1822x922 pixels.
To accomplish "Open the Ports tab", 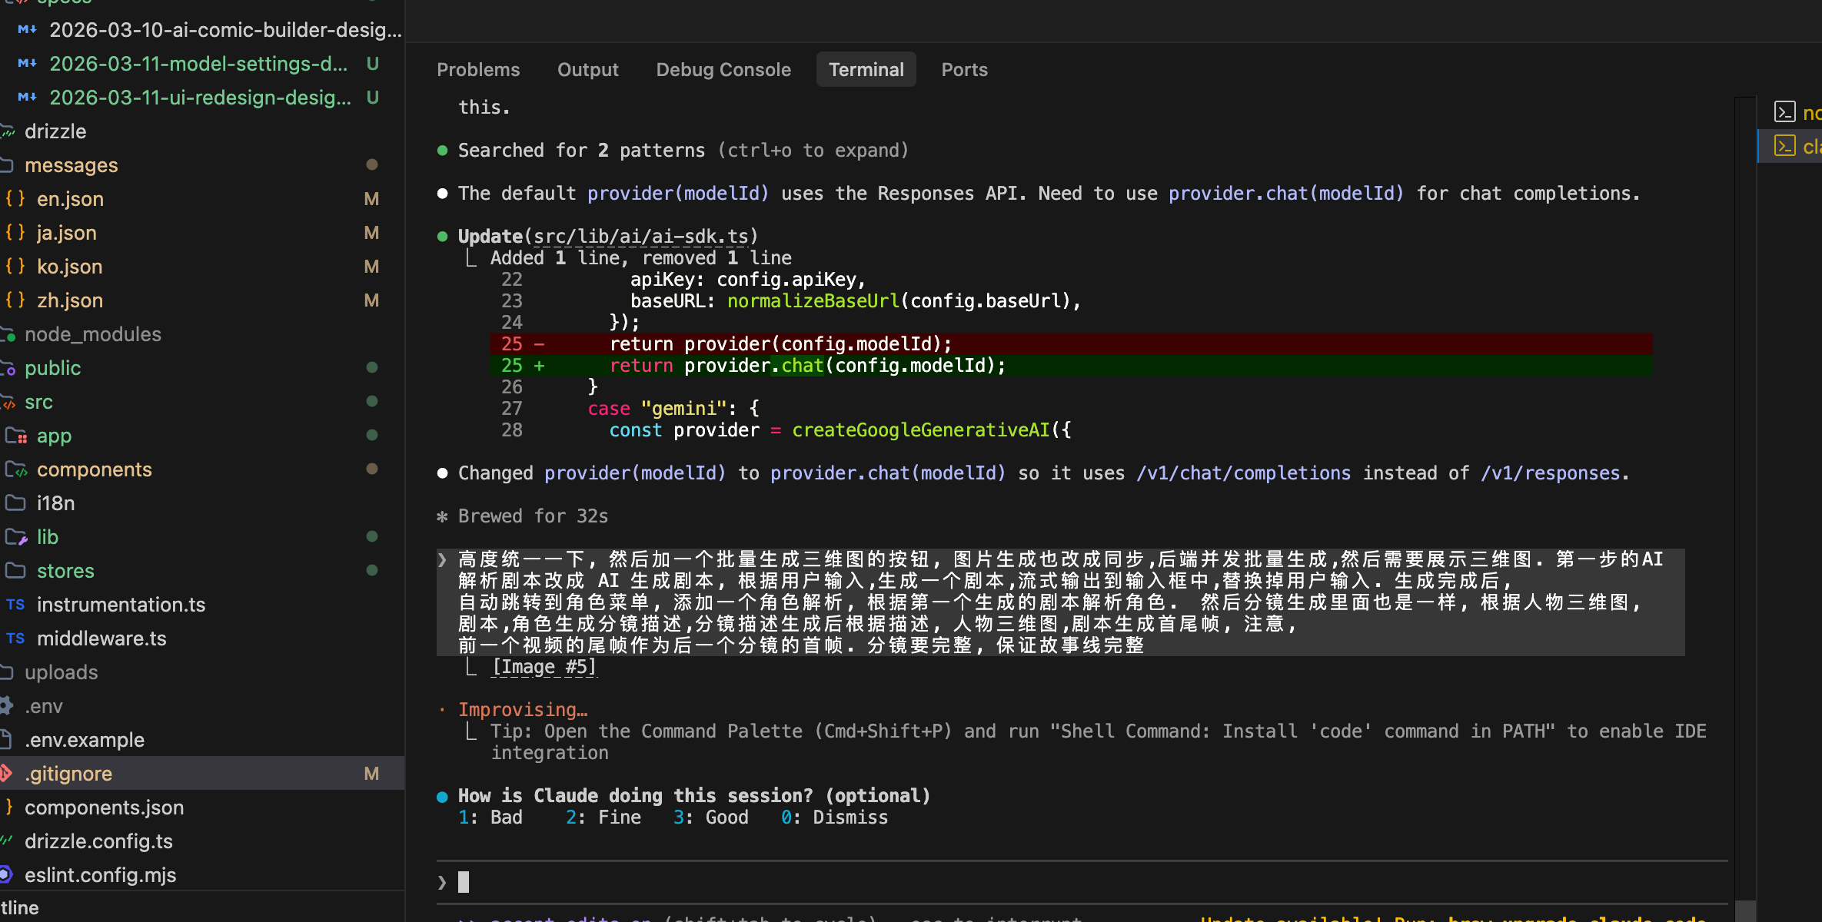I will click(x=964, y=70).
